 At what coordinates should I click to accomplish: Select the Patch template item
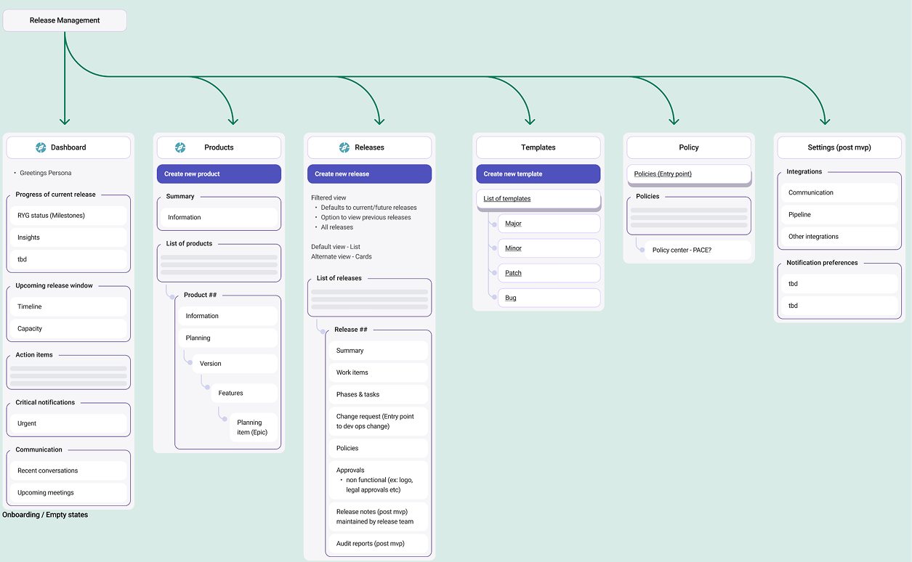point(549,273)
